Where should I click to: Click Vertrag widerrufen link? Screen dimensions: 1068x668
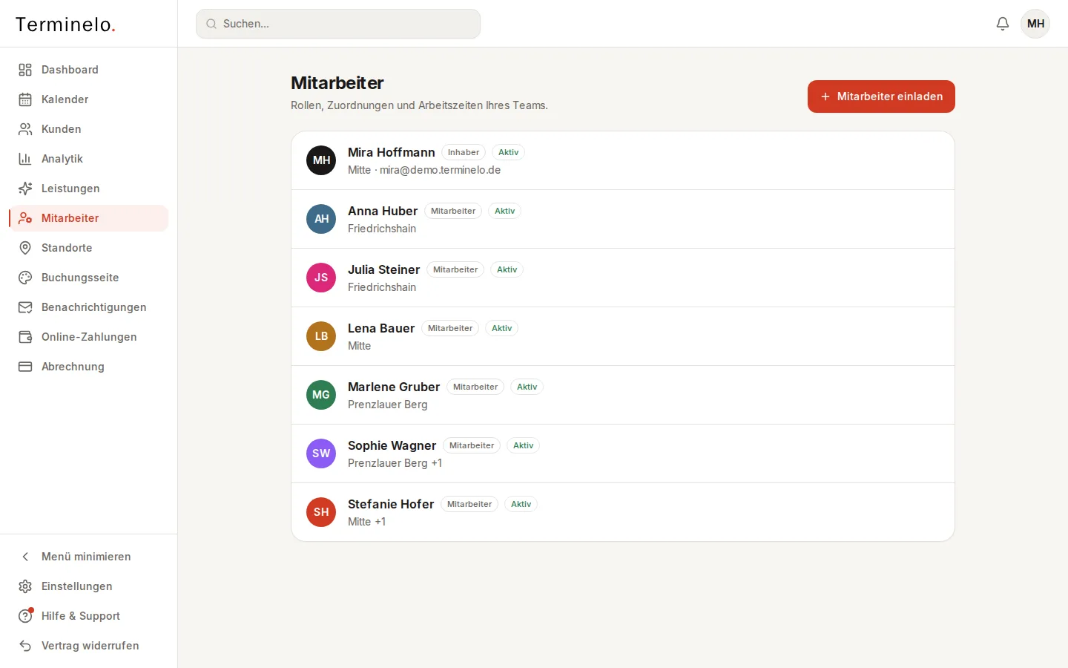(x=89, y=646)
